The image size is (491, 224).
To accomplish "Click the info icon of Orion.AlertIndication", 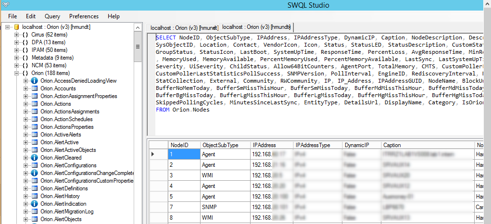I will (x=35, y=204).
